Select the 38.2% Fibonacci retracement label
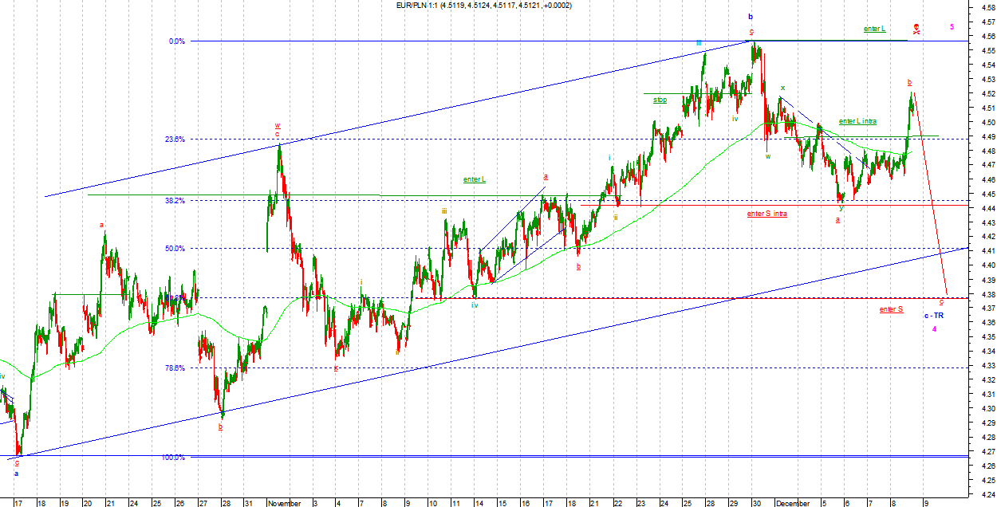The image size is (997, 507). coord(175,201)
